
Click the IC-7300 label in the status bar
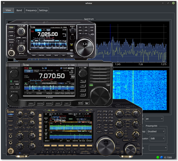tap(168, 157)
